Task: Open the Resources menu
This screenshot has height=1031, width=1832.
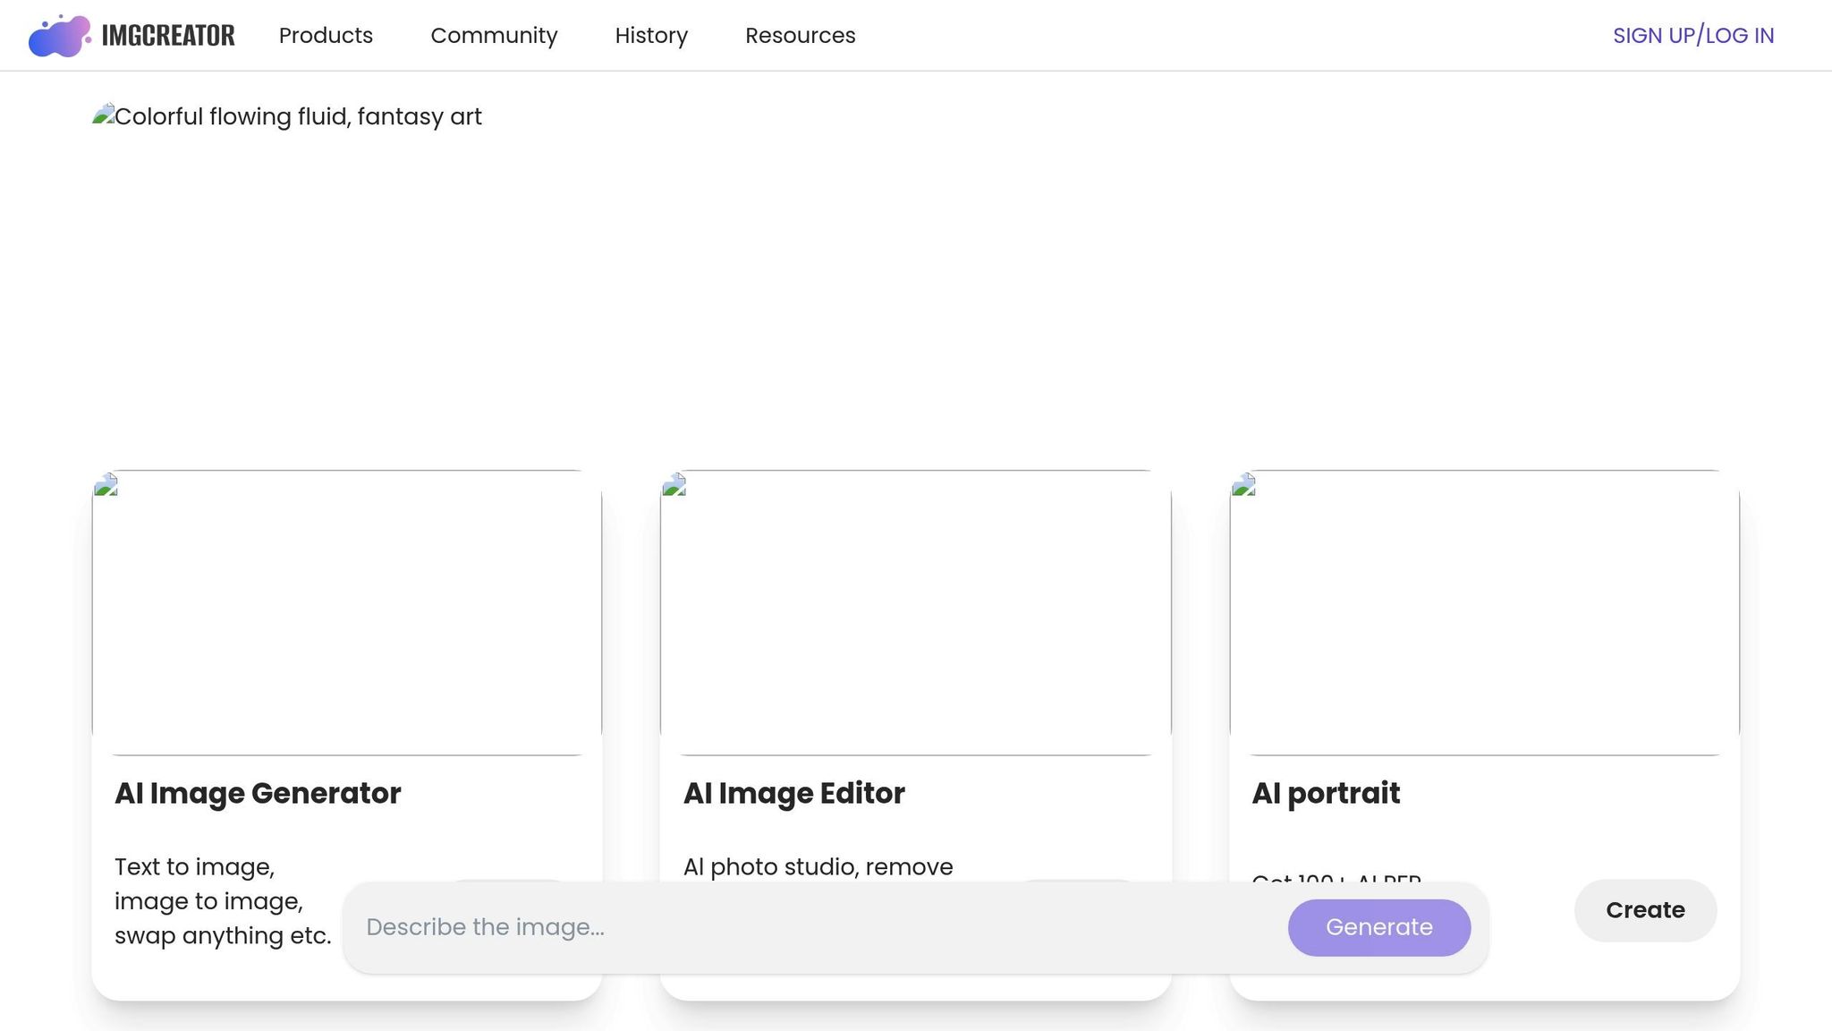Action: [x=801, y=36]
